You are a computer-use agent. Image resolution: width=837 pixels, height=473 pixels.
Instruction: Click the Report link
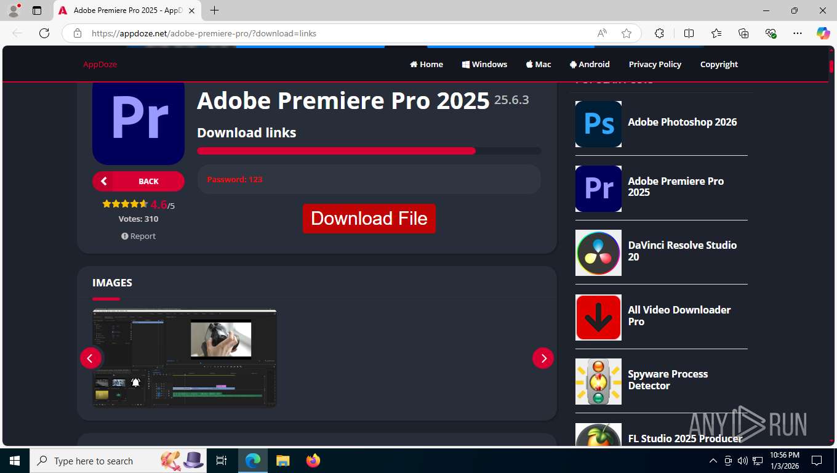(x=138, y=236)
